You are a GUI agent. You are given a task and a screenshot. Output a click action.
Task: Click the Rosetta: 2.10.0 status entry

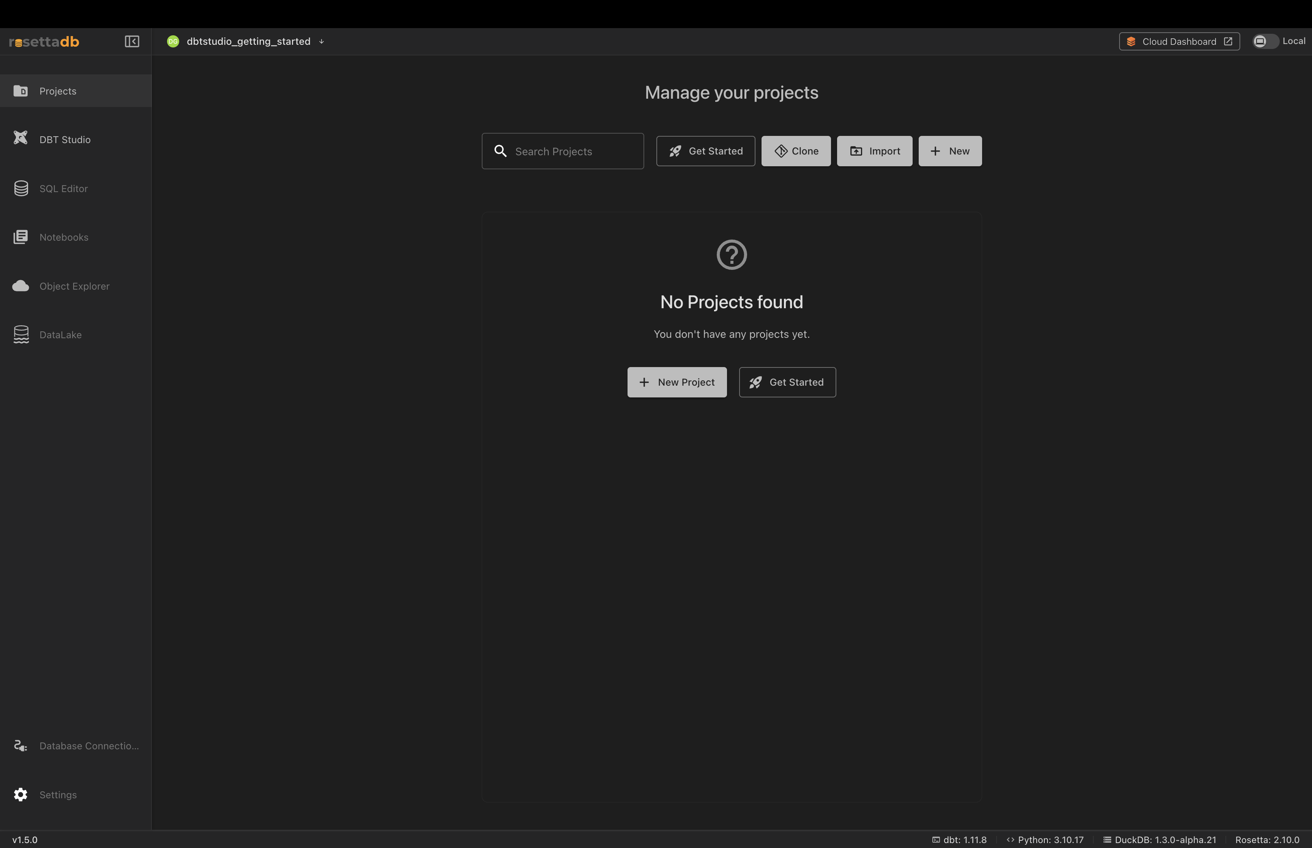pyautogui.click(x=1267, y=840)
